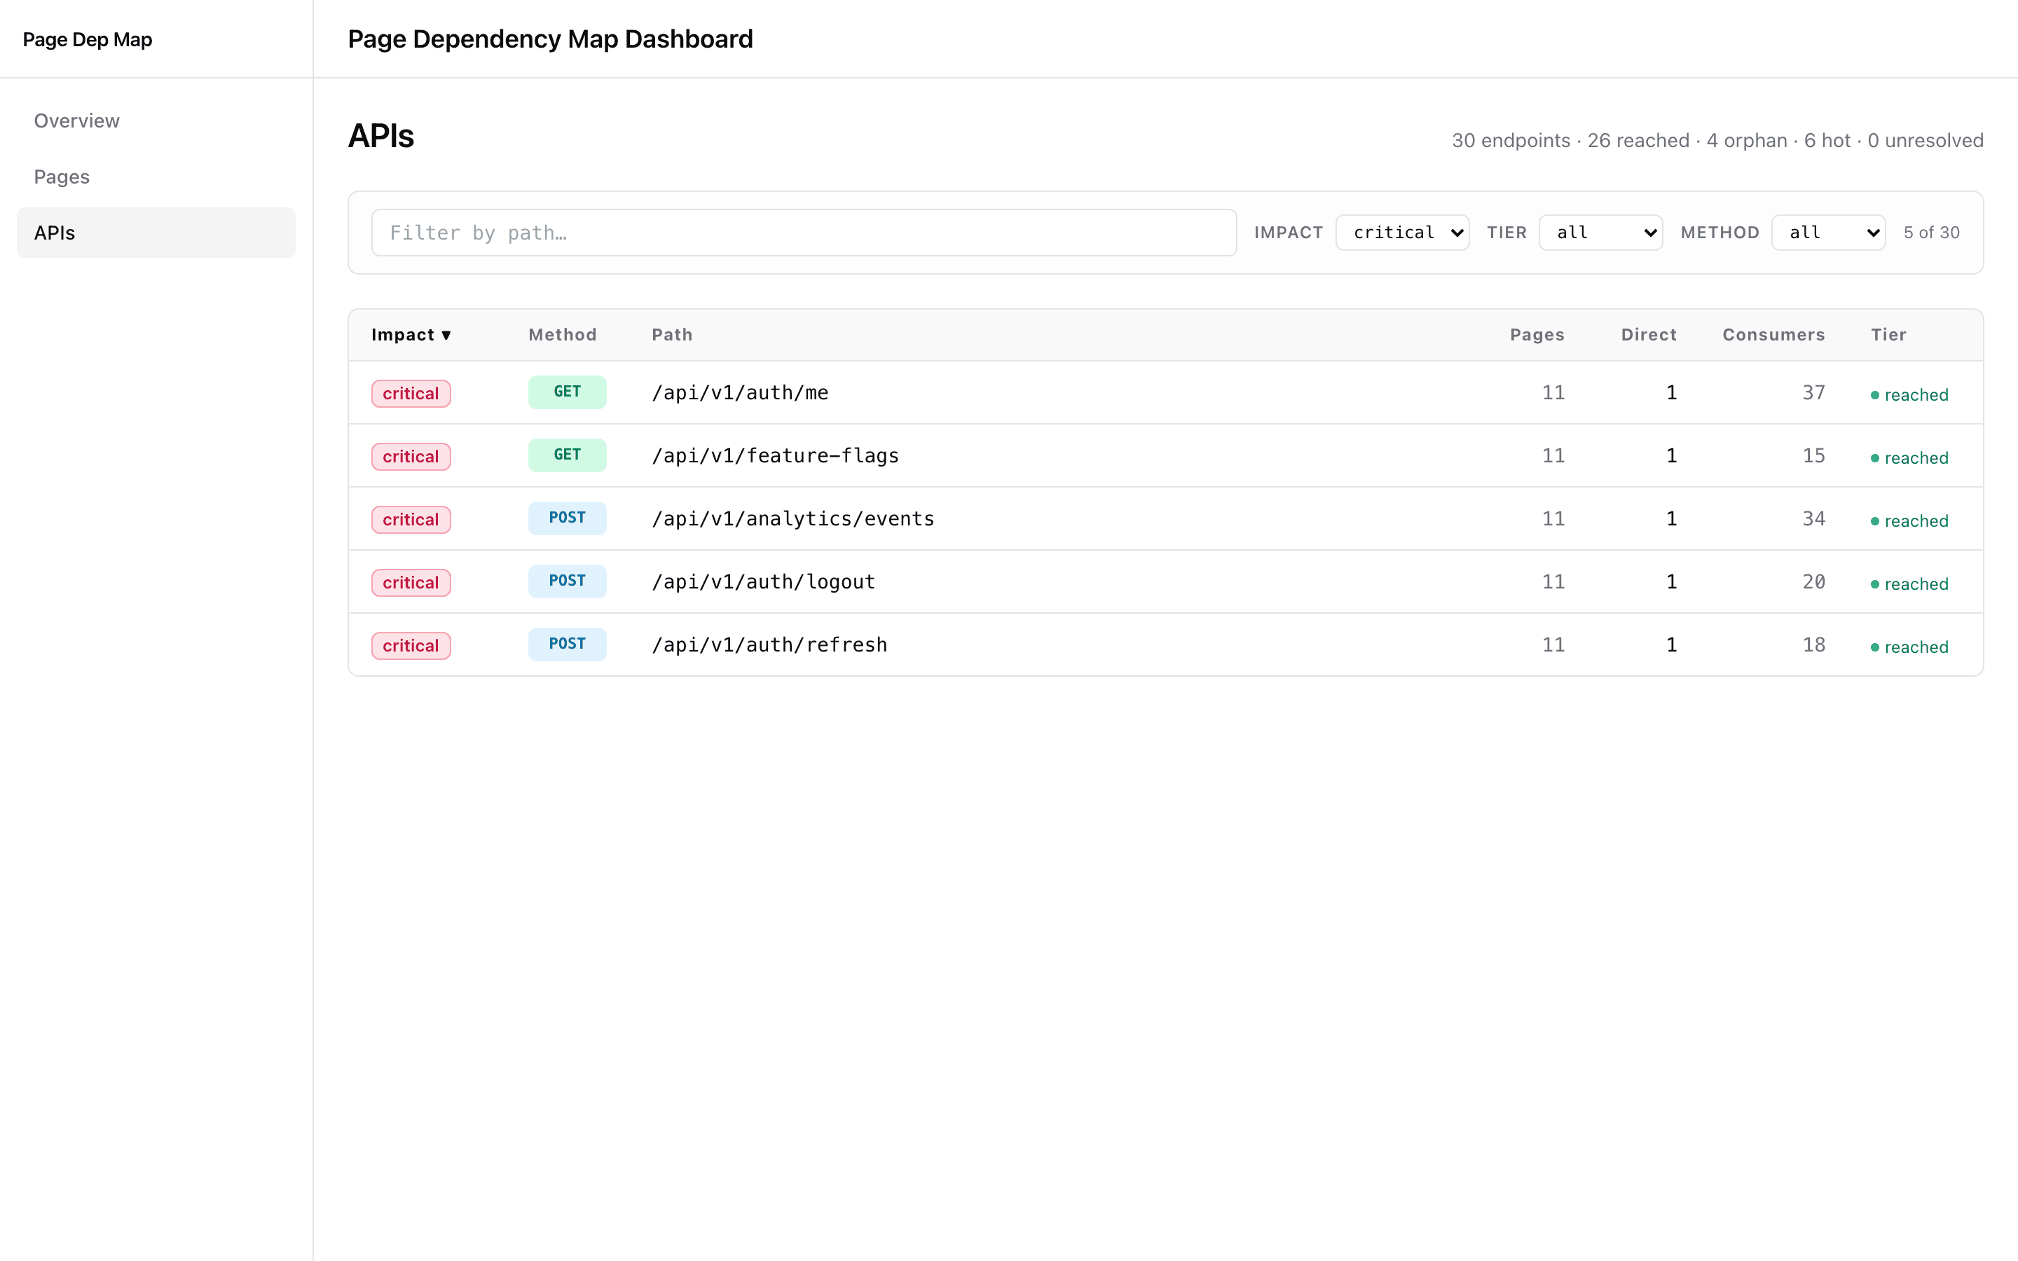Click the reached status on feature-flags row
The width and height of the screenshot is (2018, 1261).
(x=1909, y=458)
